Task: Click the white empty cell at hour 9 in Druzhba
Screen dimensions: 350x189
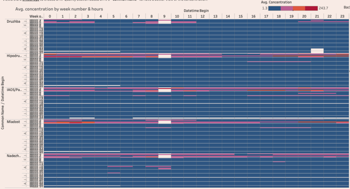Action: pyautogui.click(x=165, y=22)
